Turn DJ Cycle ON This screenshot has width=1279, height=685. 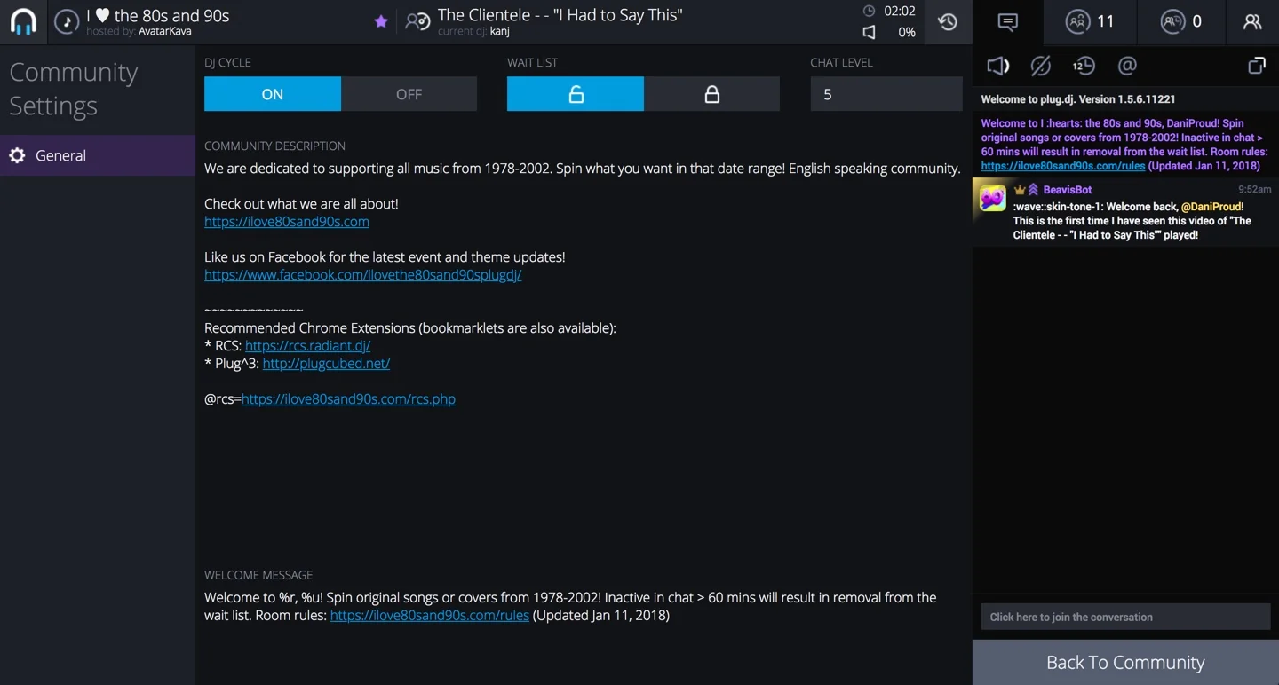[x=273, y=94]
